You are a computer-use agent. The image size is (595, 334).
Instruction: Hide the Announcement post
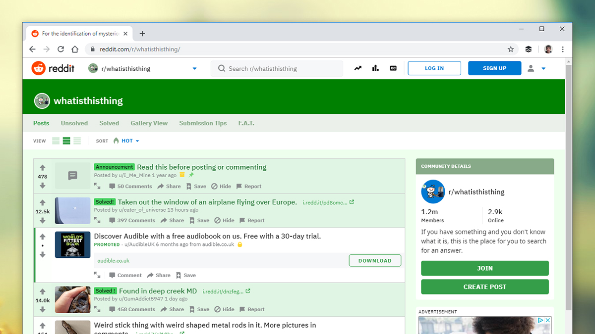point(221,187)
